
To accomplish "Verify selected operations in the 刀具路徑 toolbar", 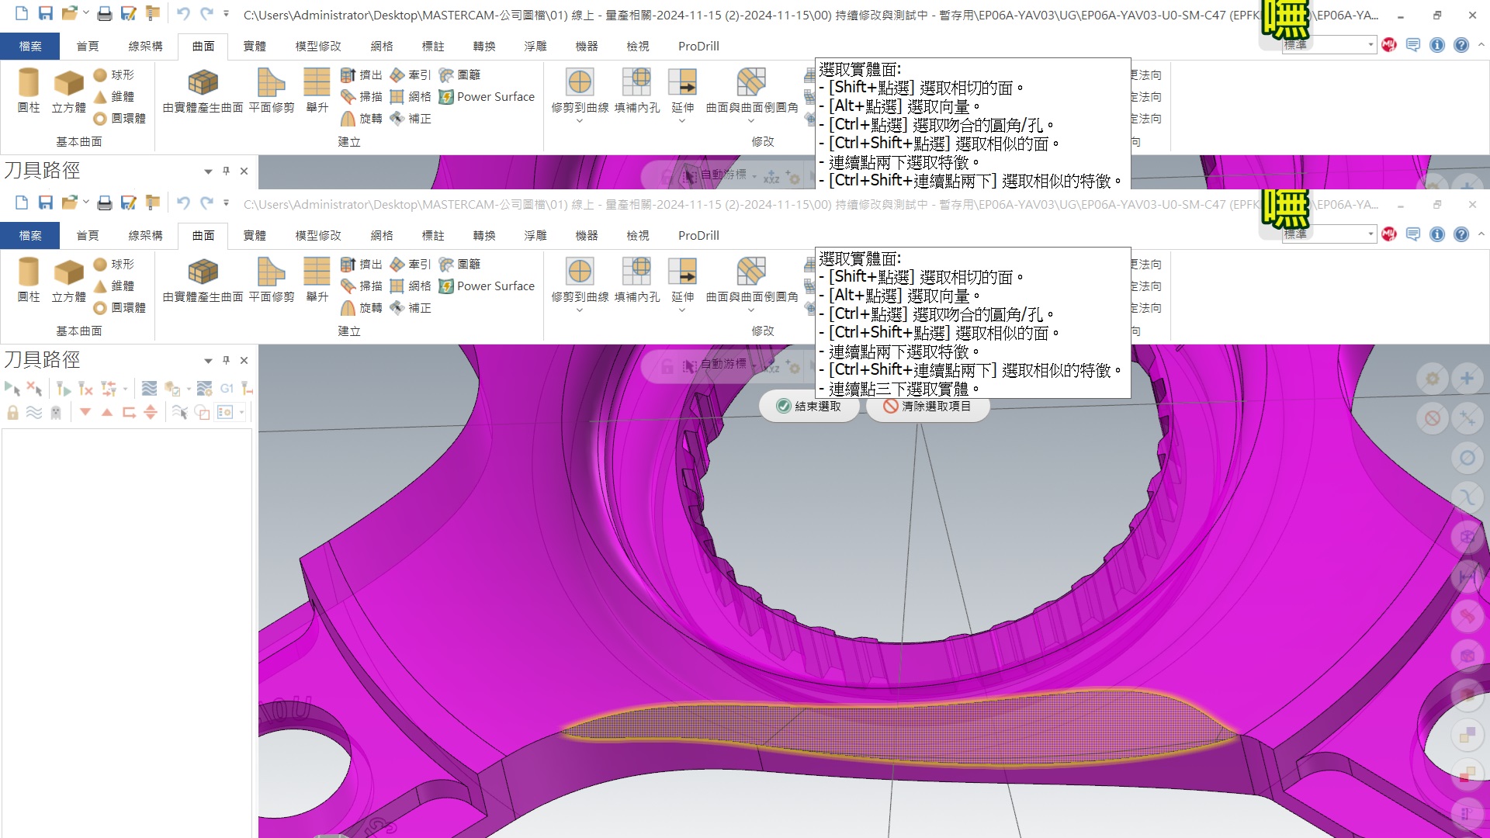I will (x=172, y=388).
